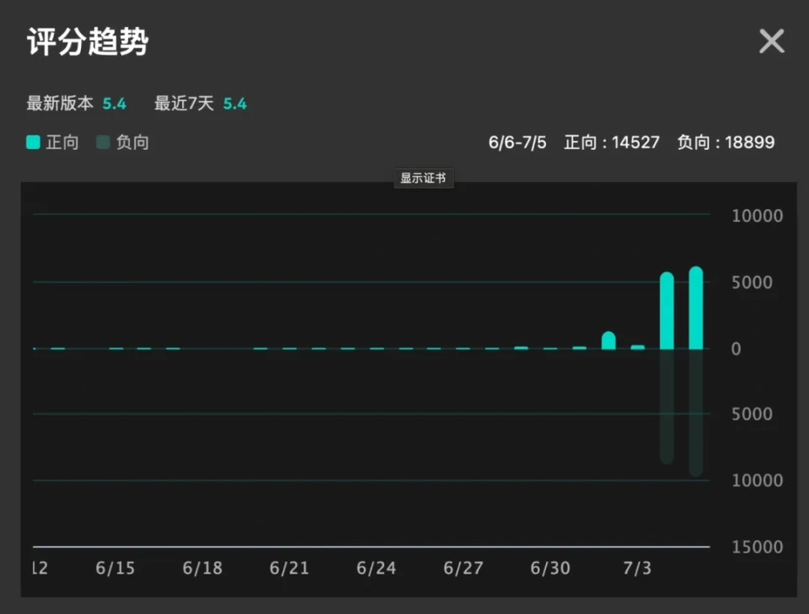The height and width of the screenshot is (614, 809).
Task: Click the 正向: 14527 total
Action: tap(612, 143)
